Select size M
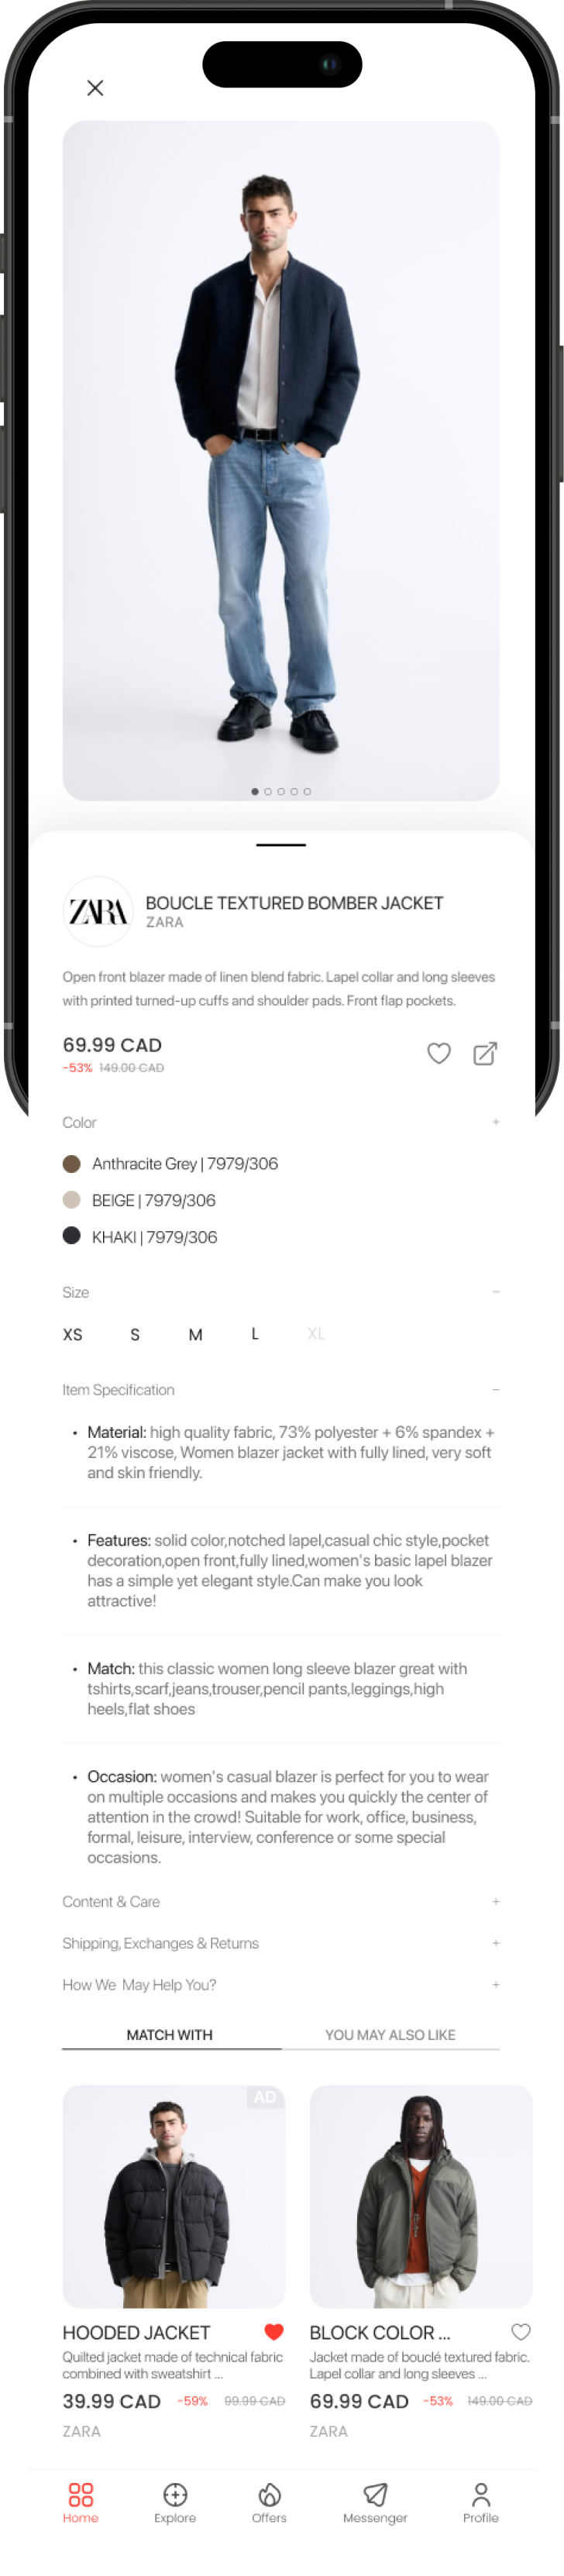This screenshot has height=2576, width=564. 196,1334
